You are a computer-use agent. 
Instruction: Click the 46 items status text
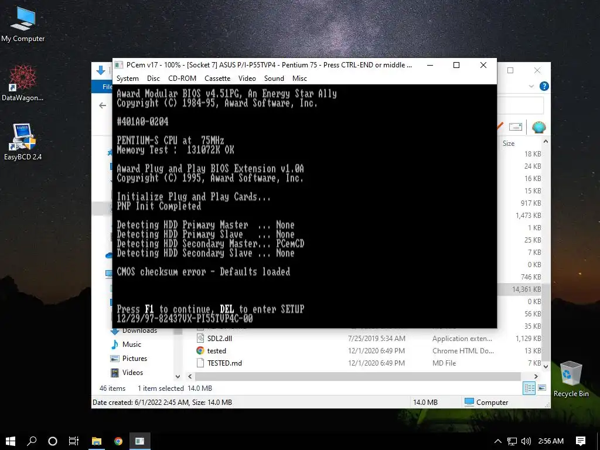[112, 388]
